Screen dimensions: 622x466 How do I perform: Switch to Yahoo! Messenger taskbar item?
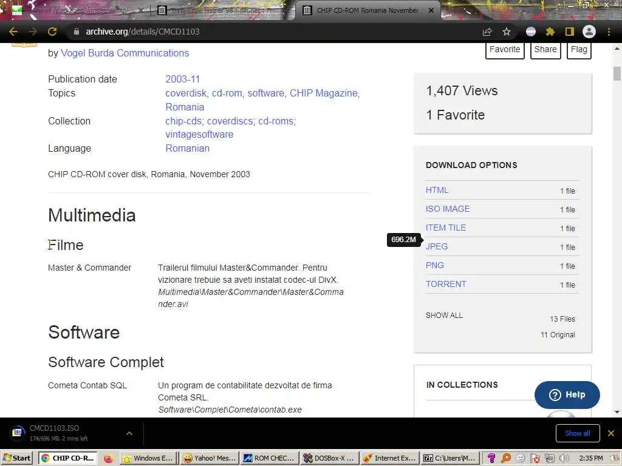(210, 458)
